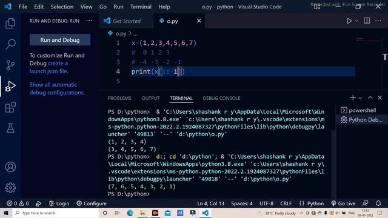Viewport: 388px width, 218px height.
Task: Follow the create a launch.json file link
Action: (48, 67)
